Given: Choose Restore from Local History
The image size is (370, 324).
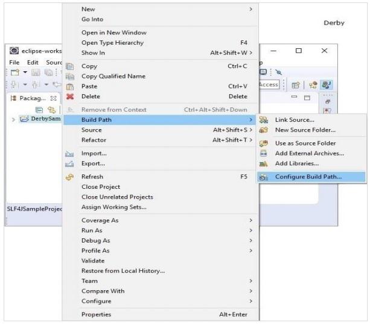Looking at the screenshot, I should pos(160,271).
